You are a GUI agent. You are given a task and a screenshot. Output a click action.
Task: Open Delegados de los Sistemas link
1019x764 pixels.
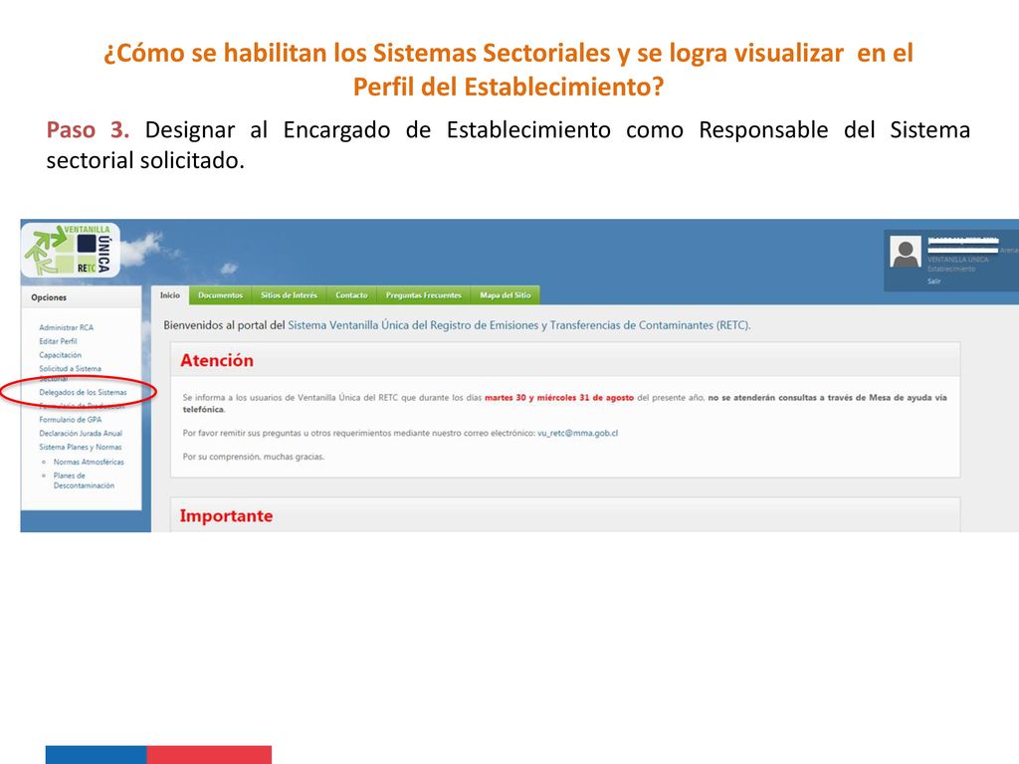pyautogui.click(x=84, y=392)
